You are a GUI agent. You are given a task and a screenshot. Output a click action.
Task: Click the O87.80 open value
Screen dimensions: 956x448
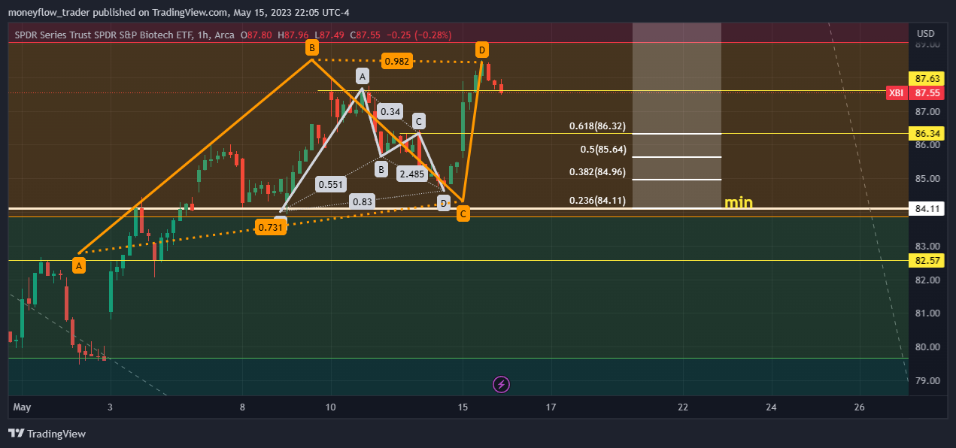(256, 35)
